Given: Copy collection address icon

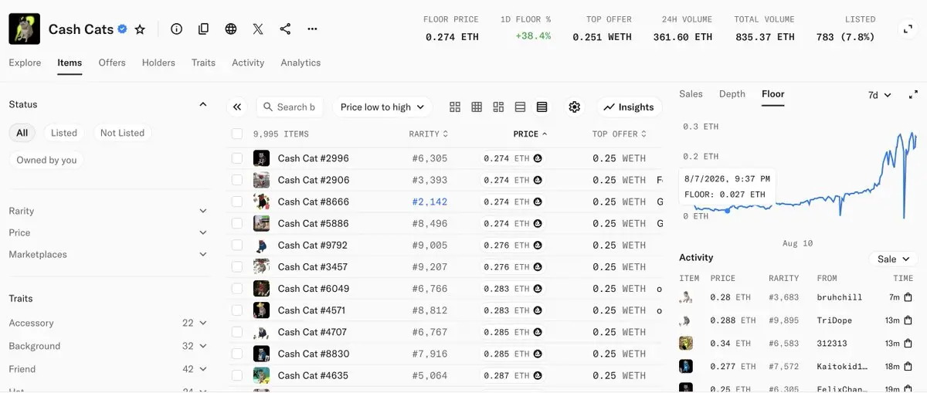Looking at the screenshot, I should point(203,29).
